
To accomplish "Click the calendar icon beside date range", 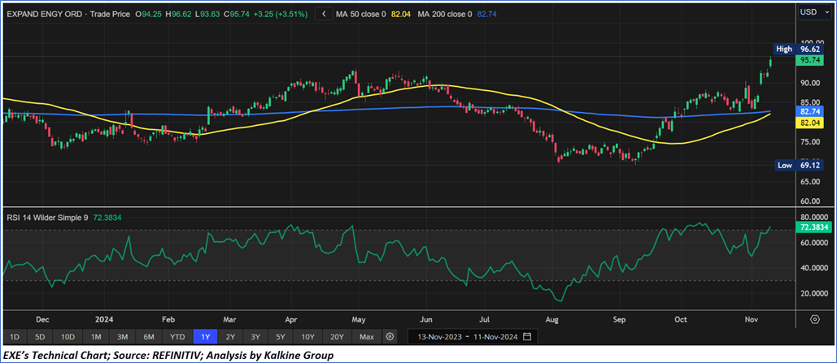I will (528, 336).
